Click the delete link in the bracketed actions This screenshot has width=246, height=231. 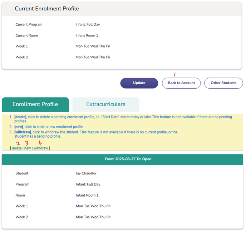tap(17, 148)
